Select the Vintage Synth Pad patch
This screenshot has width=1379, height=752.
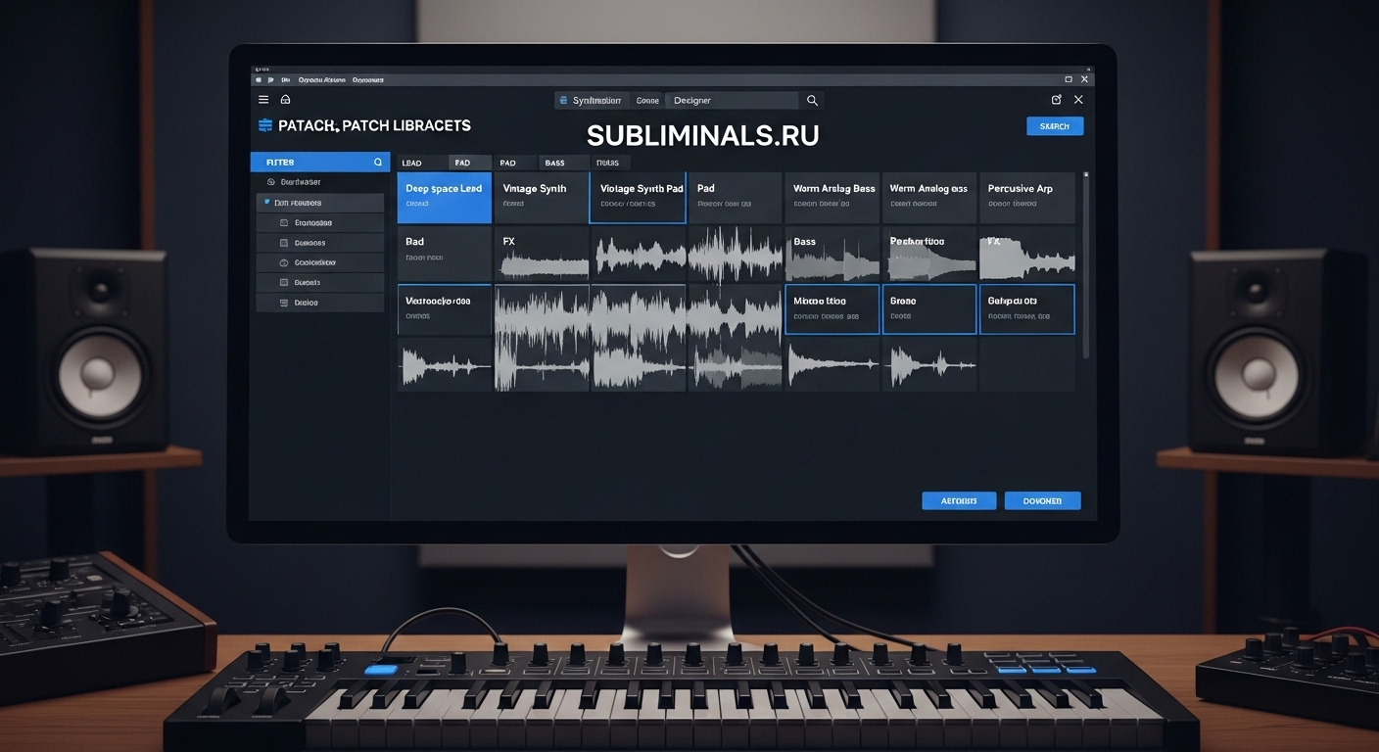click(638, 198)
